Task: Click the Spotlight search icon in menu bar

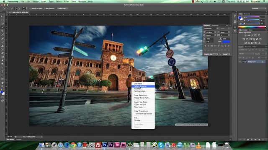Action: click(264, 1)
